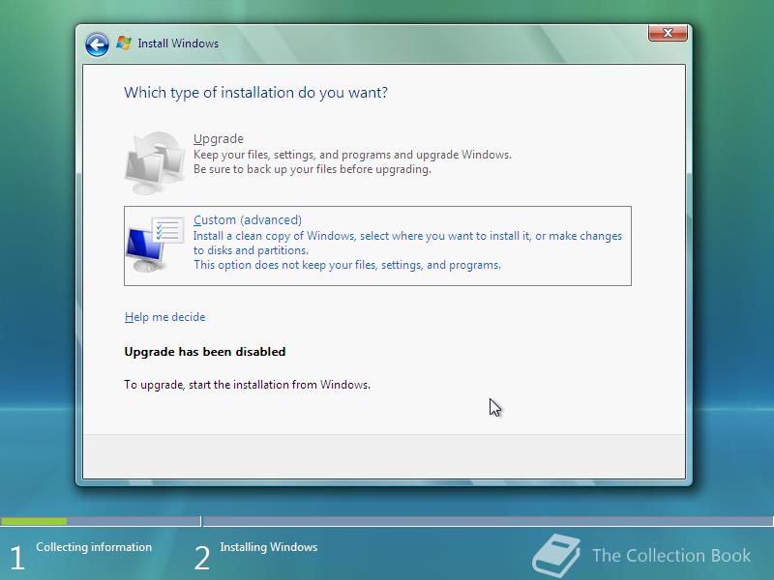
Task: Click the blue back arrow button
Action: tap(96, 43)
